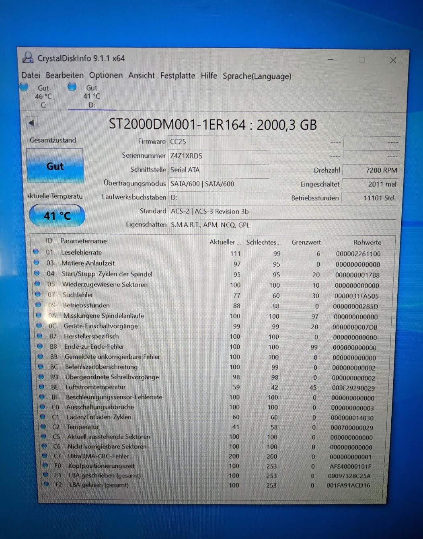Click the Eingeschaltet value 2011 mal
The height and width of the screenshot is (539, 423).
coord(370,184)
